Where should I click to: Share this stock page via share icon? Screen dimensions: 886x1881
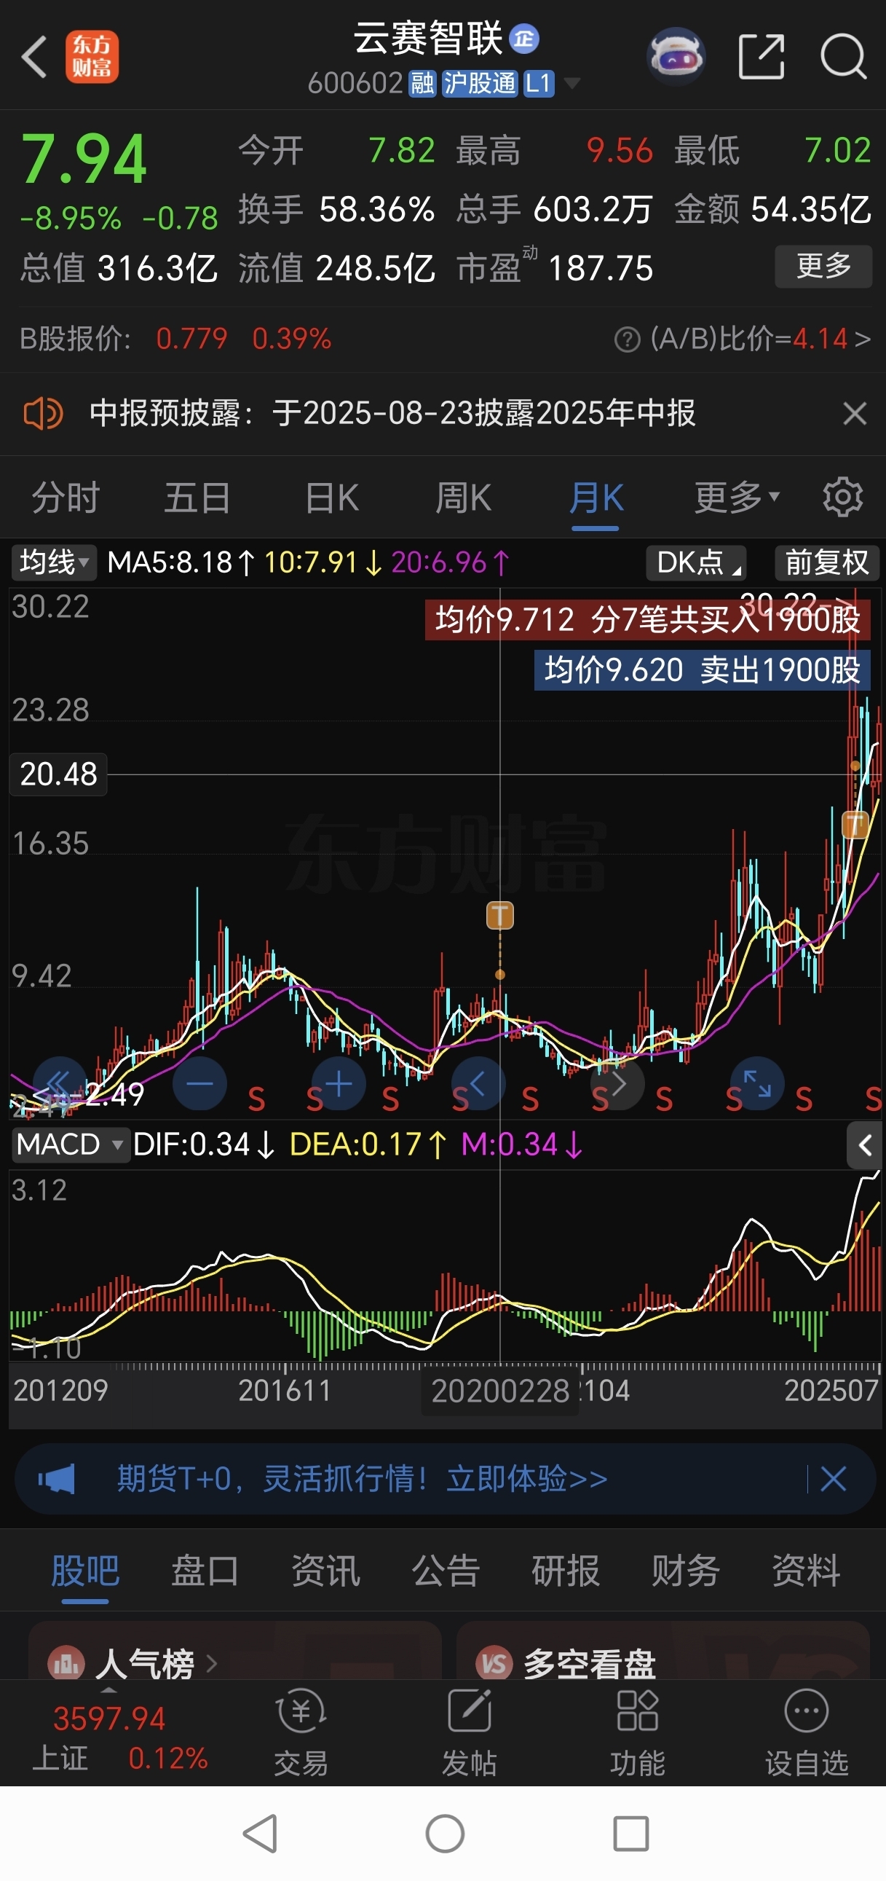pyautogui.click(x=762, y=56)
